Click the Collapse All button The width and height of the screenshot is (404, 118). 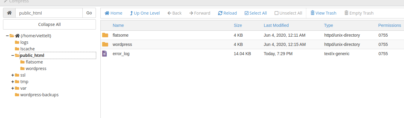(49, 24)
